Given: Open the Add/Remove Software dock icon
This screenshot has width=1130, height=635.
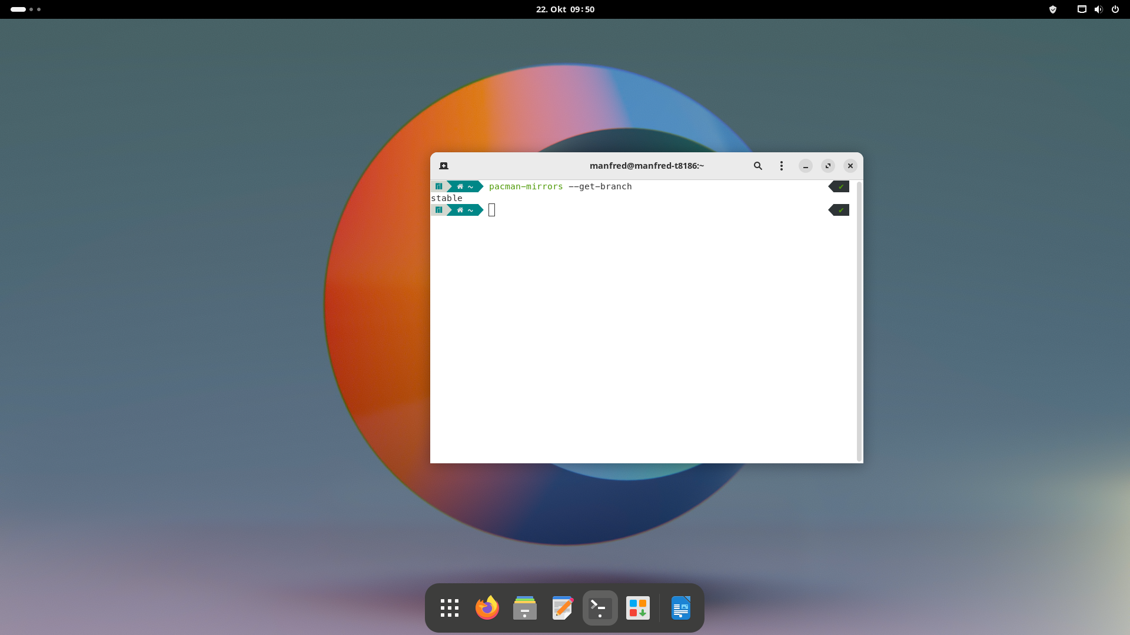Looking at the screenshot, I should coord(638,608).
